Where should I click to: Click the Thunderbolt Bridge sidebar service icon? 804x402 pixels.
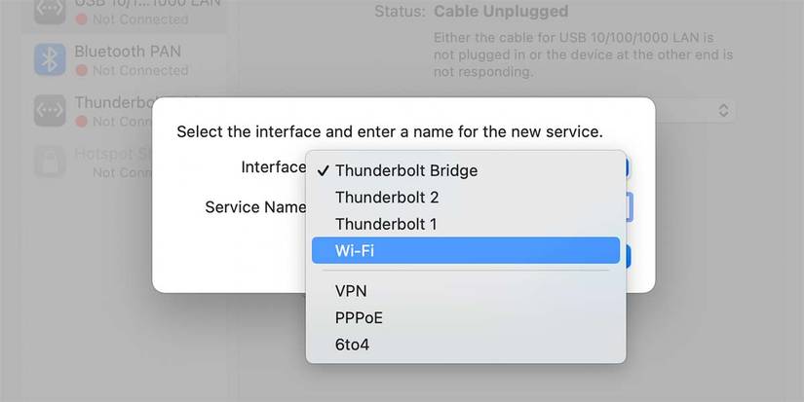point(50,111)
